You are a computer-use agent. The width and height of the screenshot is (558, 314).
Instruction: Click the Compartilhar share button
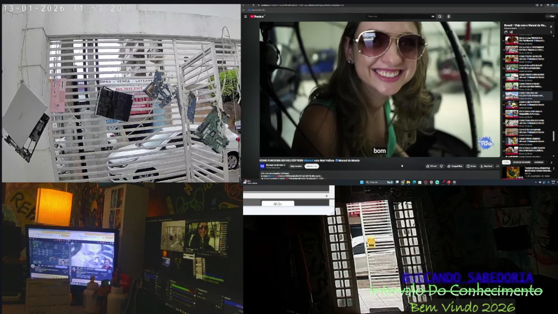(455, 166)
